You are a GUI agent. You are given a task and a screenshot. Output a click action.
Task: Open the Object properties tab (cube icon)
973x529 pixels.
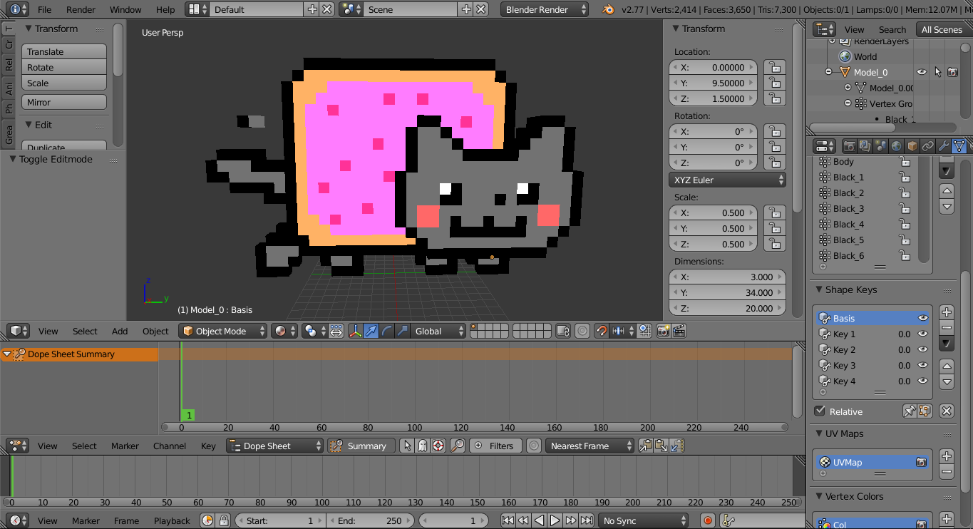pyautogui.click(x=912, y=146)
